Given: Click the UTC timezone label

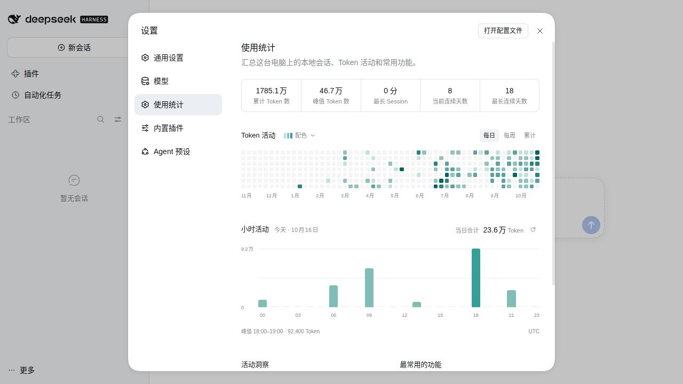Looking at the screenshot, I should [x=534, y=331].
